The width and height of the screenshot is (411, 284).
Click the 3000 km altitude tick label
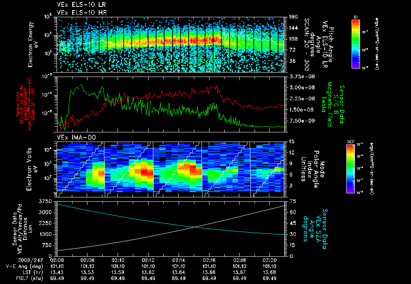point(45,212)
